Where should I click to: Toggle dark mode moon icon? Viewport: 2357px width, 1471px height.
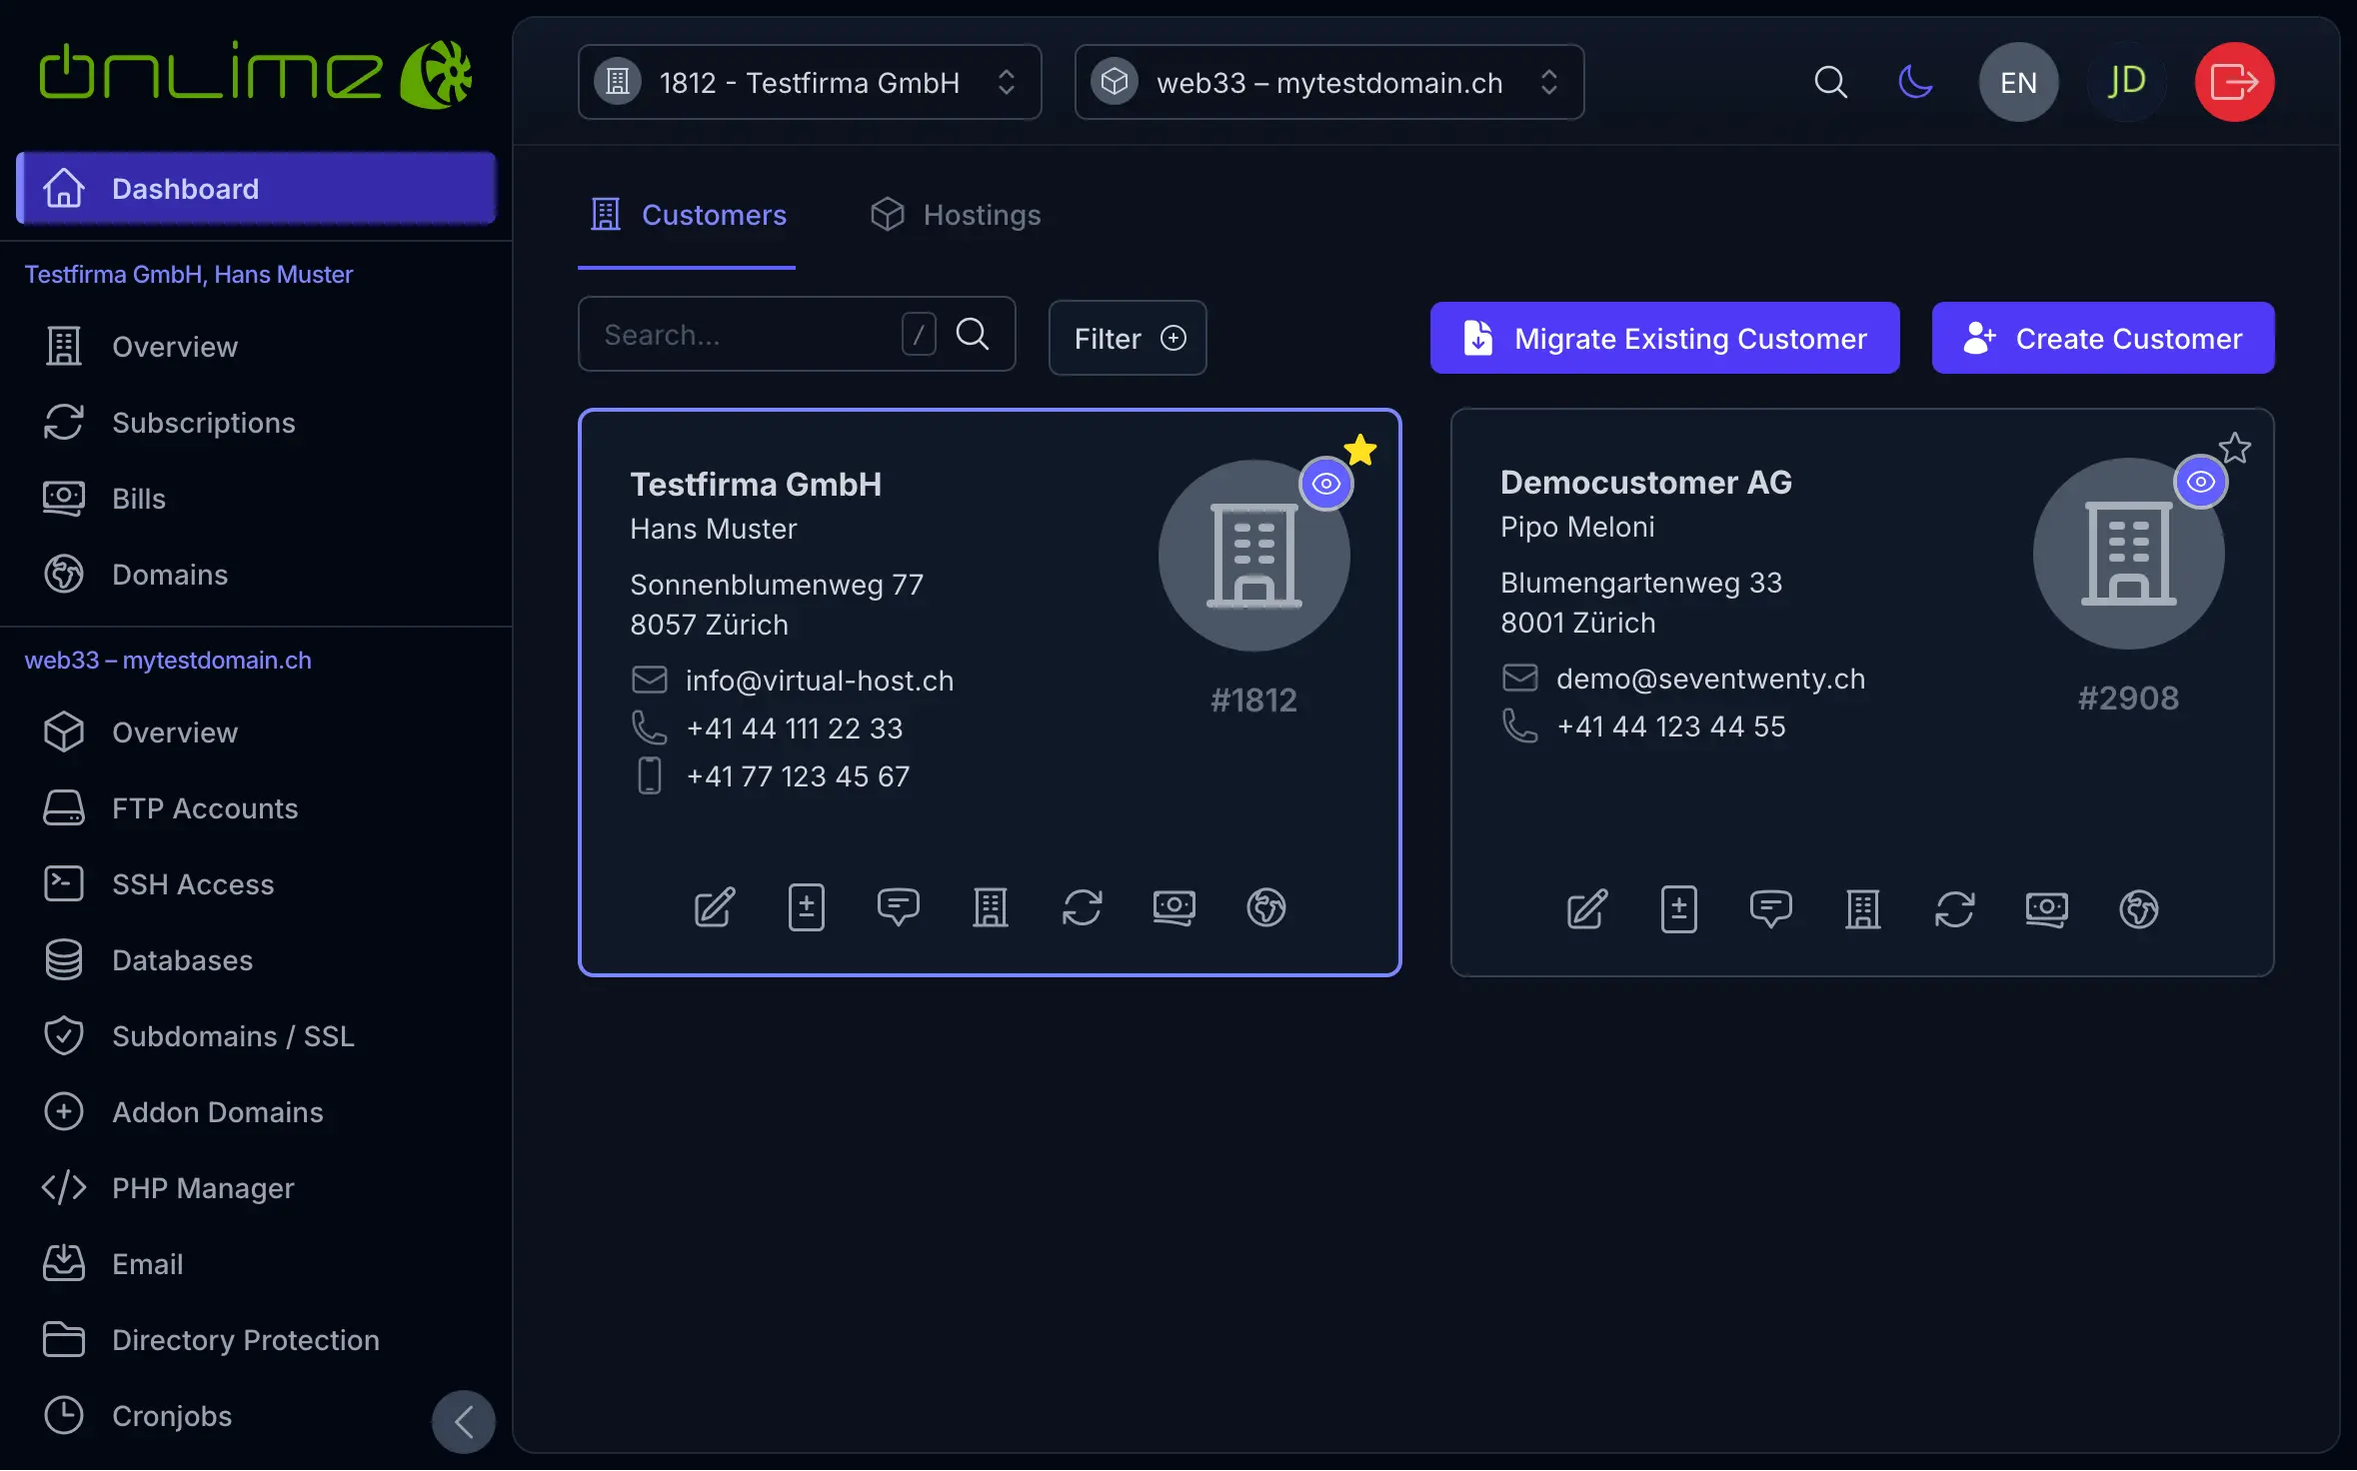(x=1914, y=82)
